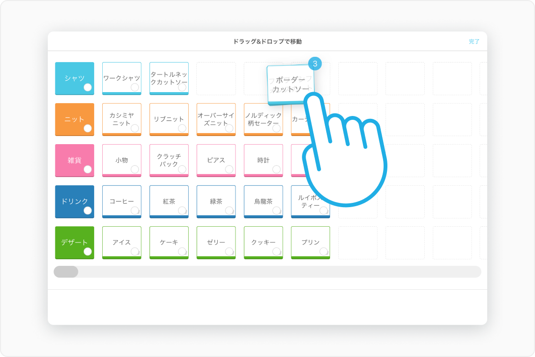The height and width of the screenshot is (357, 535).
Task: Click the badge showing 3 items
Action: [315, 63]
